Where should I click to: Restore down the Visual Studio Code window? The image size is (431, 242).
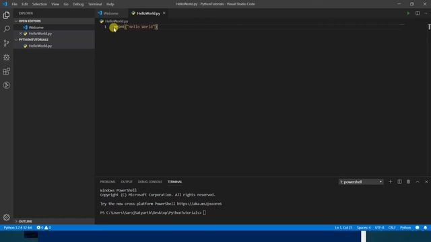(x=411, y=4)
